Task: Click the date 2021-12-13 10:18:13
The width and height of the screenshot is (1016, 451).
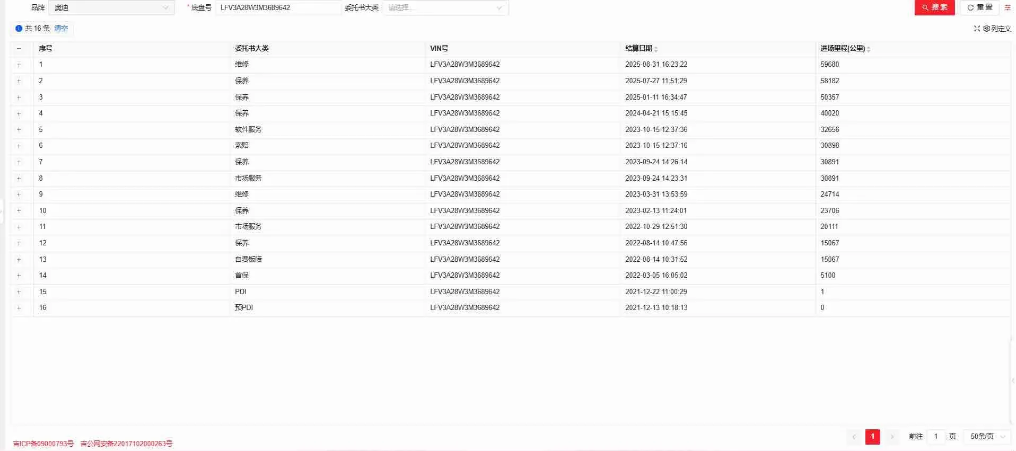Action: coord(656,307)
